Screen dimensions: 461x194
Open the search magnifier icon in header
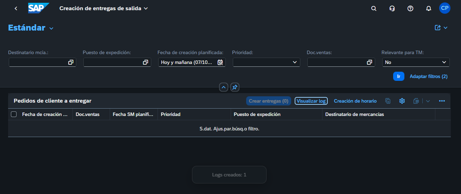pyautogui.click(x=374, y=8)
